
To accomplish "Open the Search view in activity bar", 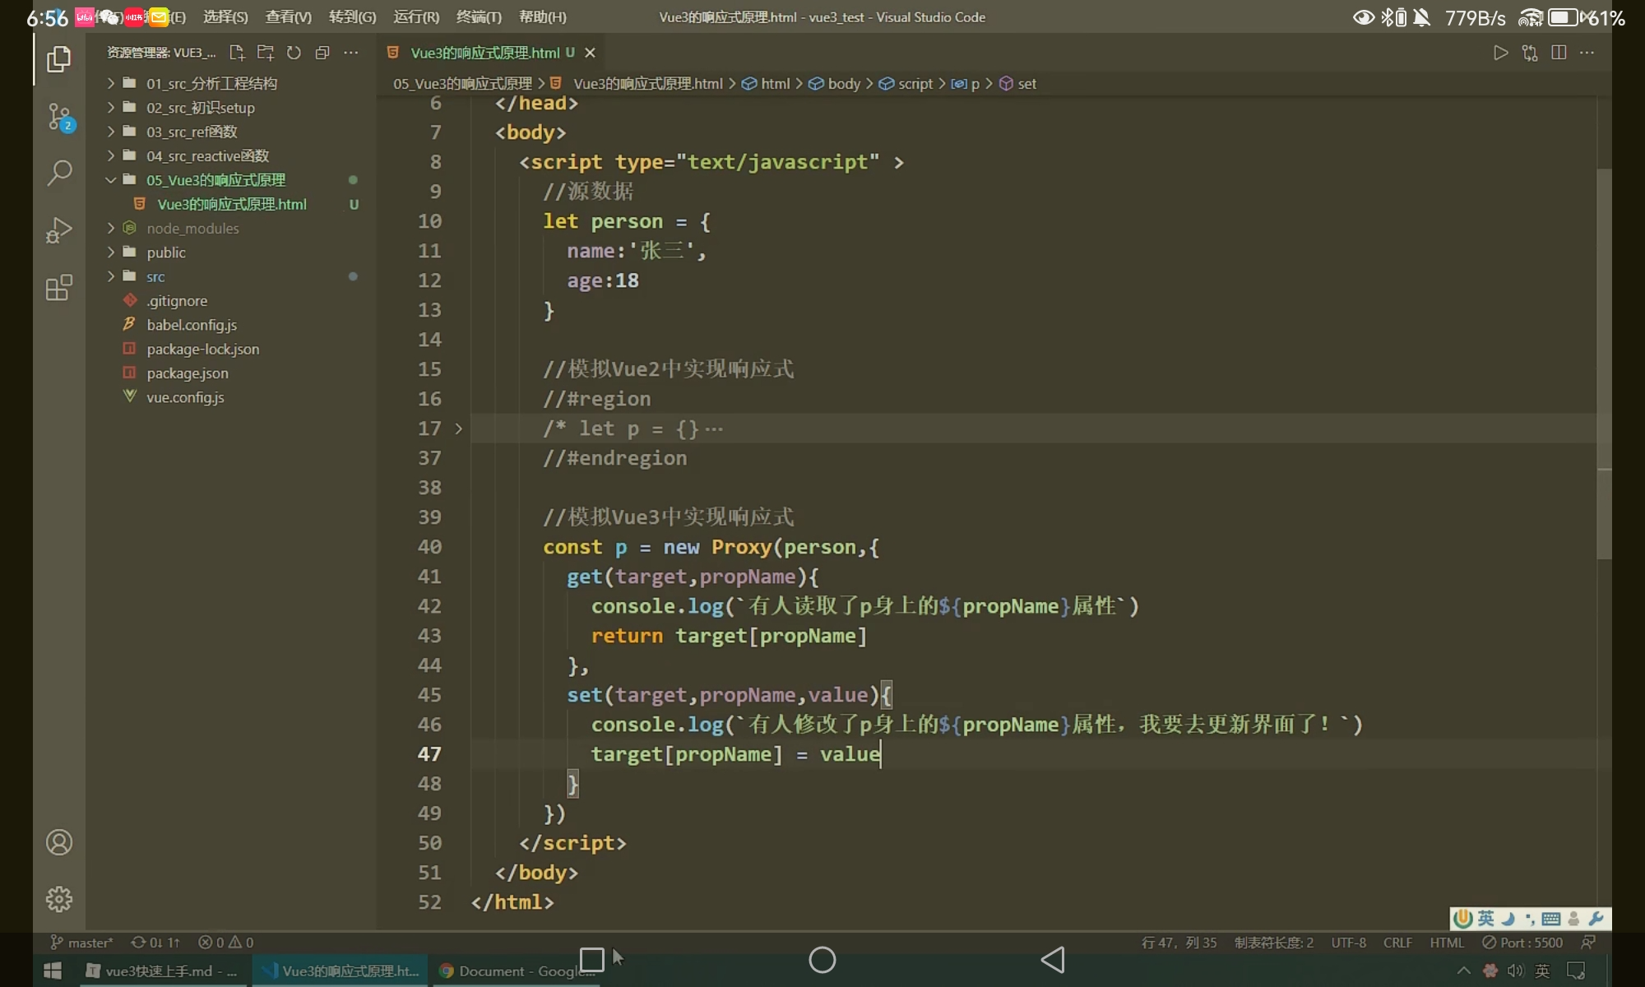I will tap(59, 173).
